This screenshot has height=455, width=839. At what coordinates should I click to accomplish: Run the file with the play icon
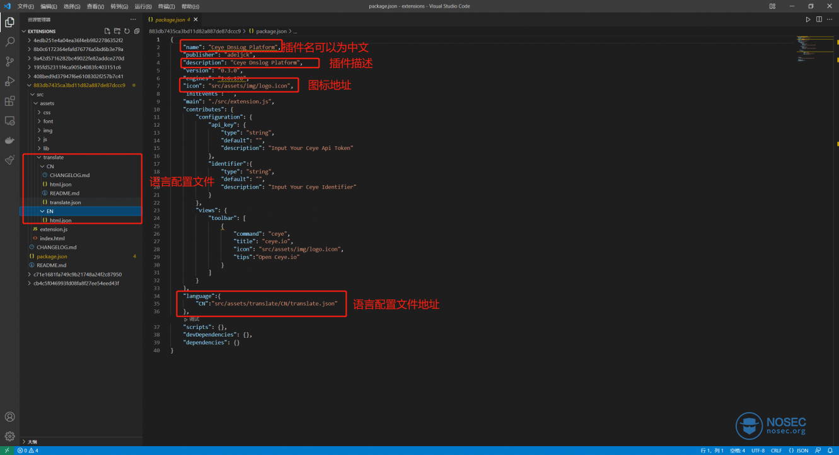click(808, 20)
